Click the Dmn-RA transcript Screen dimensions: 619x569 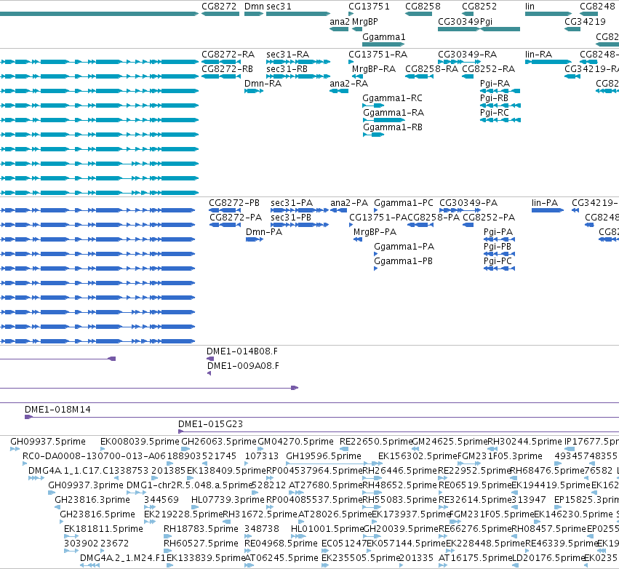254,91
